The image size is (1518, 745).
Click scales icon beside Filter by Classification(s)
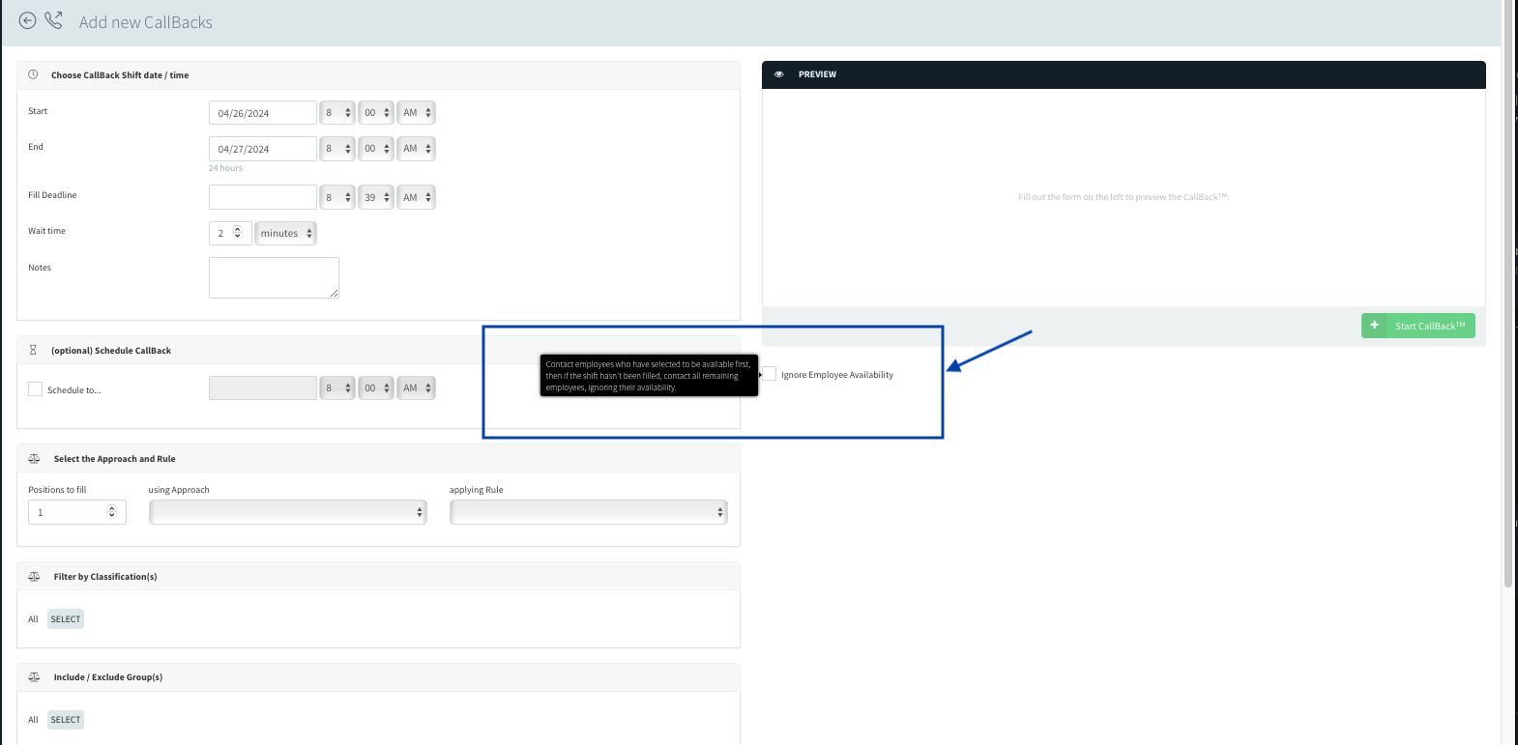pyautogui.click(x=34, y=577)
